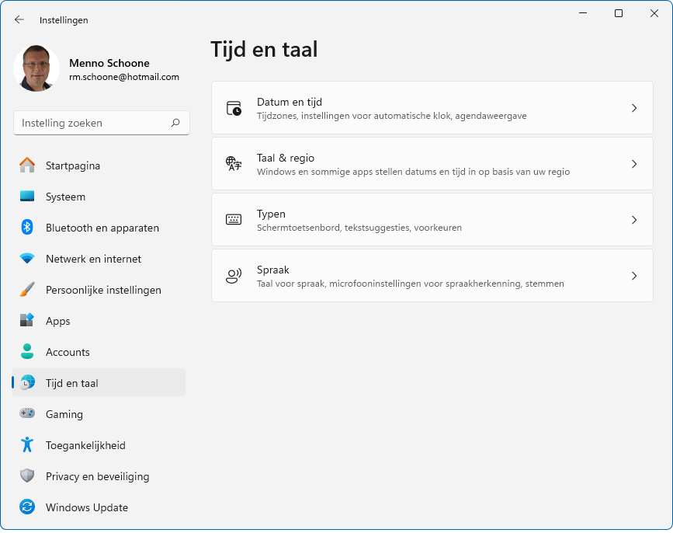
Task: Select the Accounts person icon
Action: click(27, 351)
